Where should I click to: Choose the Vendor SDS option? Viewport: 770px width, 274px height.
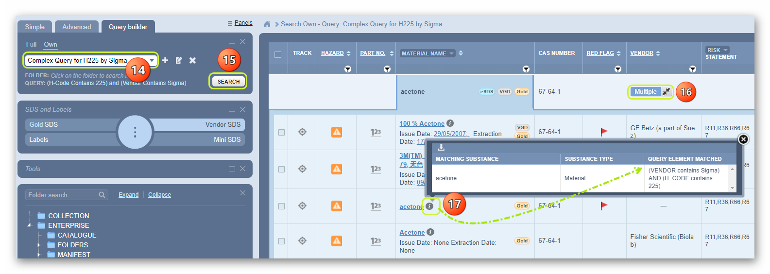click(x=198, y=124)
